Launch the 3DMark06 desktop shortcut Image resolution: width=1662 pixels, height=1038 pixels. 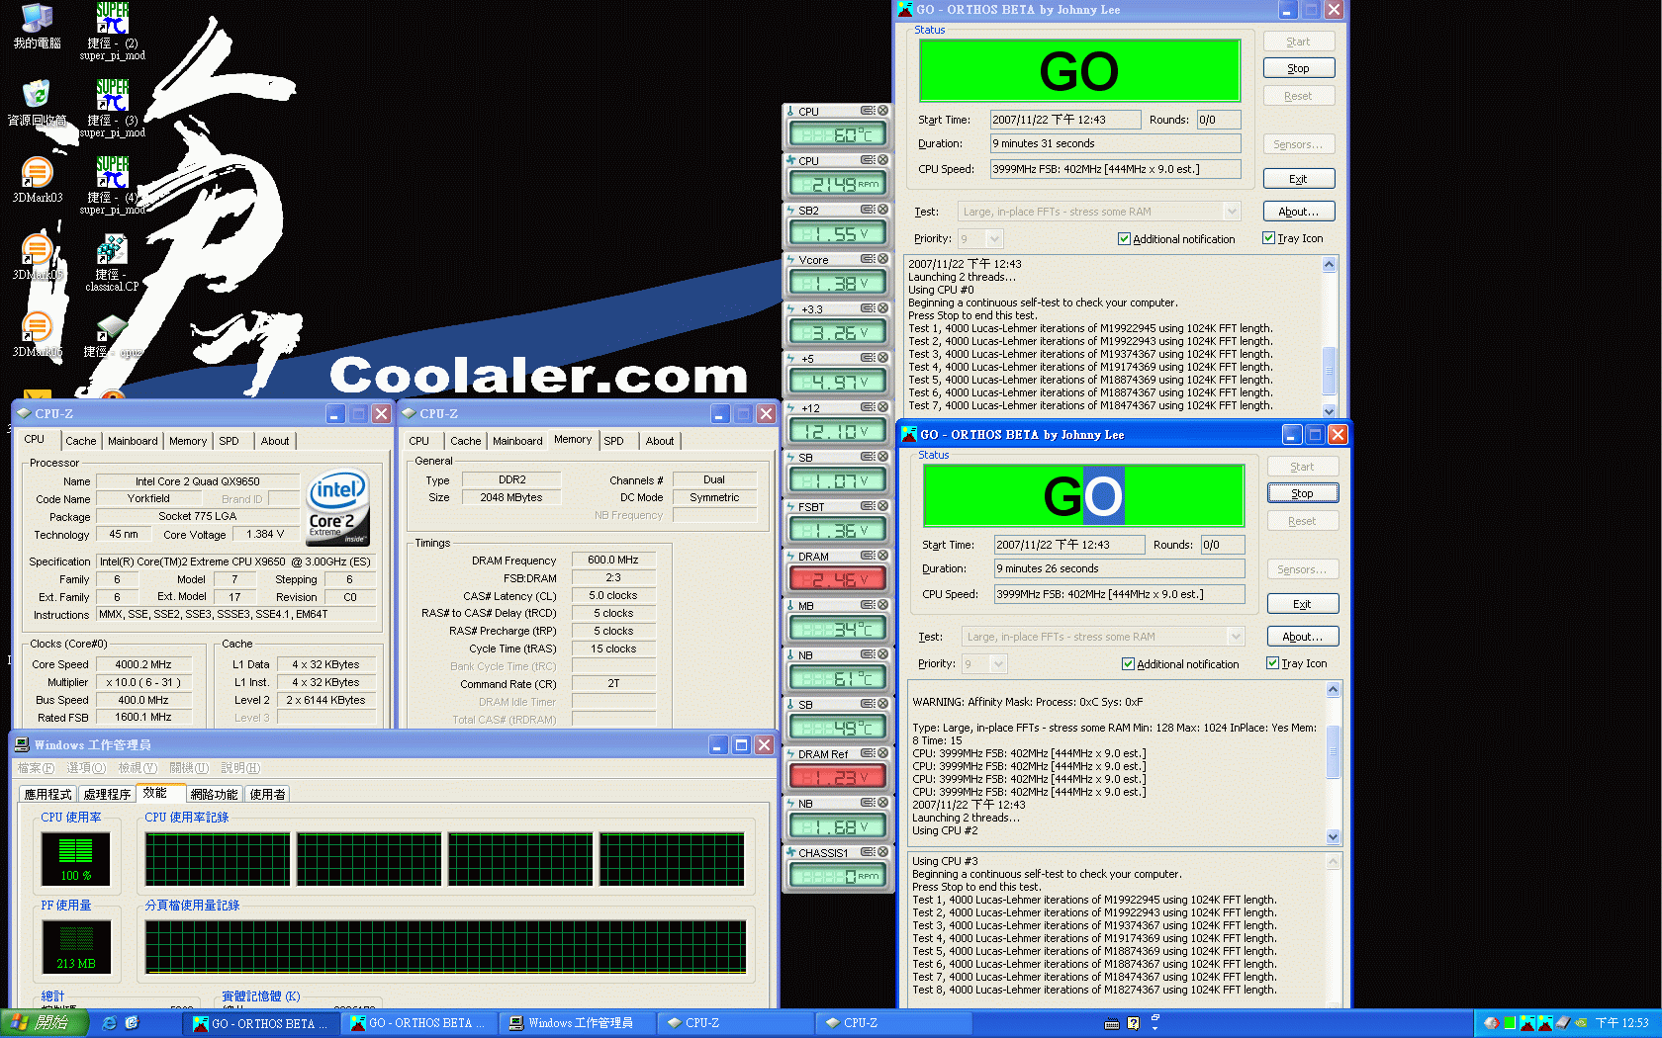tap(37, 334)
